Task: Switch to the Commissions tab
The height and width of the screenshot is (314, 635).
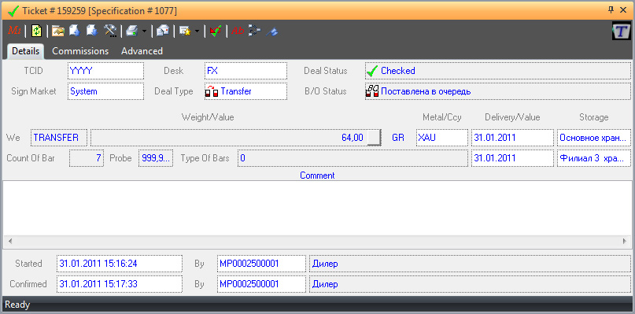Action: coord(80,51)
